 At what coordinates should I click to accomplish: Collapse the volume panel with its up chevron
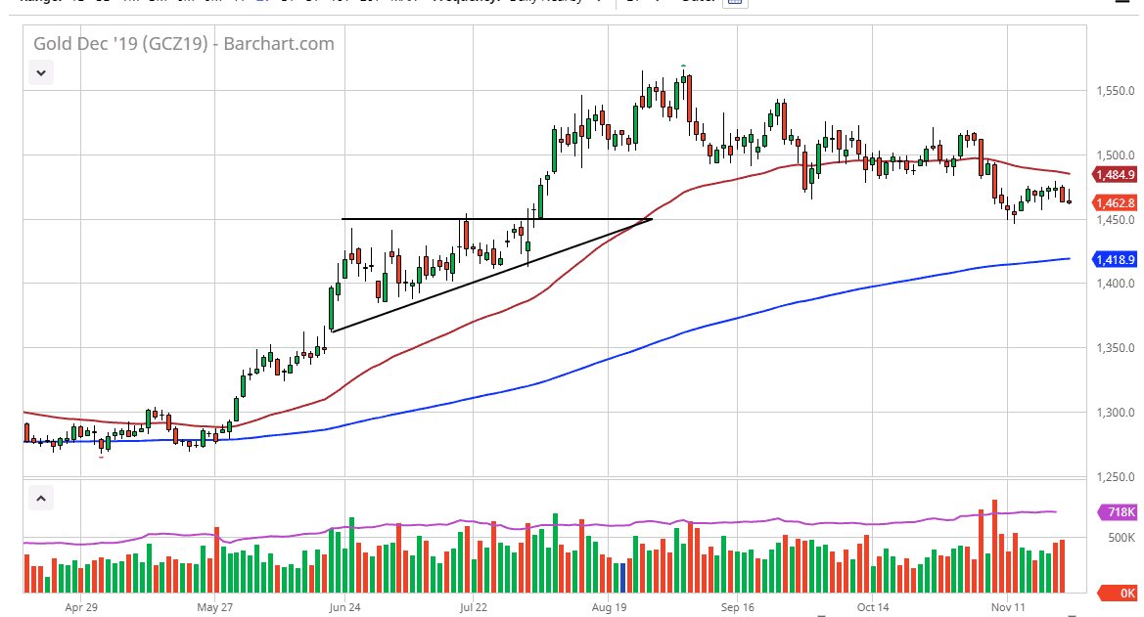[40, 498]
